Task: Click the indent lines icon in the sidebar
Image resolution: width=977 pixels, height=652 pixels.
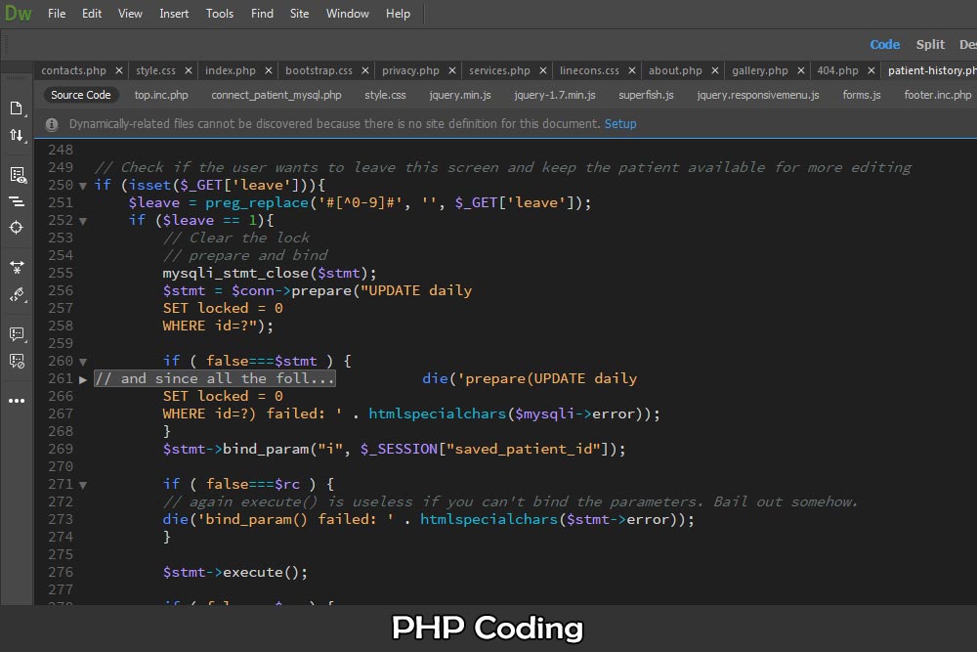Action: [17, 201]
